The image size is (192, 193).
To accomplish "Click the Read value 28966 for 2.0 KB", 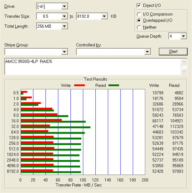I will click(178, 104).
